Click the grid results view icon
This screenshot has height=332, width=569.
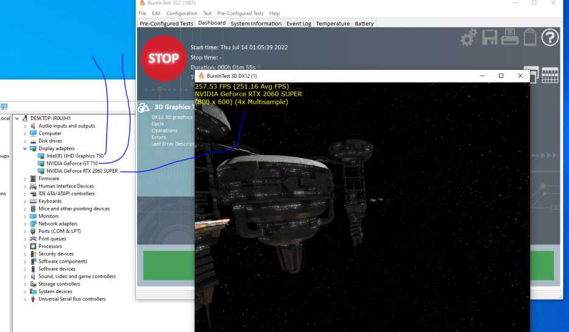[x=550, y=75]
